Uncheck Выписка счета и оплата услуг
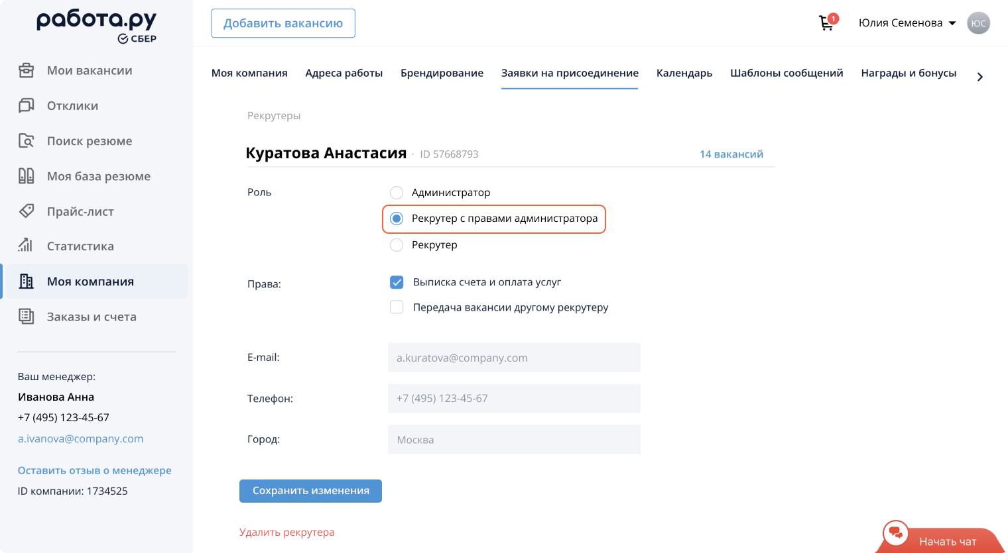This screenshot has height=553, width=1008. click(397, 282)
